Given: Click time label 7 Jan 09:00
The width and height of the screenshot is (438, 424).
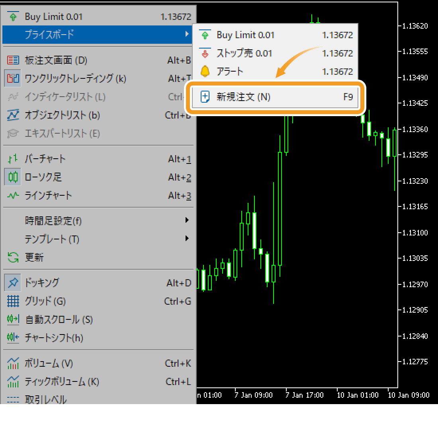Looking at the screenshot, I should 254,395.
